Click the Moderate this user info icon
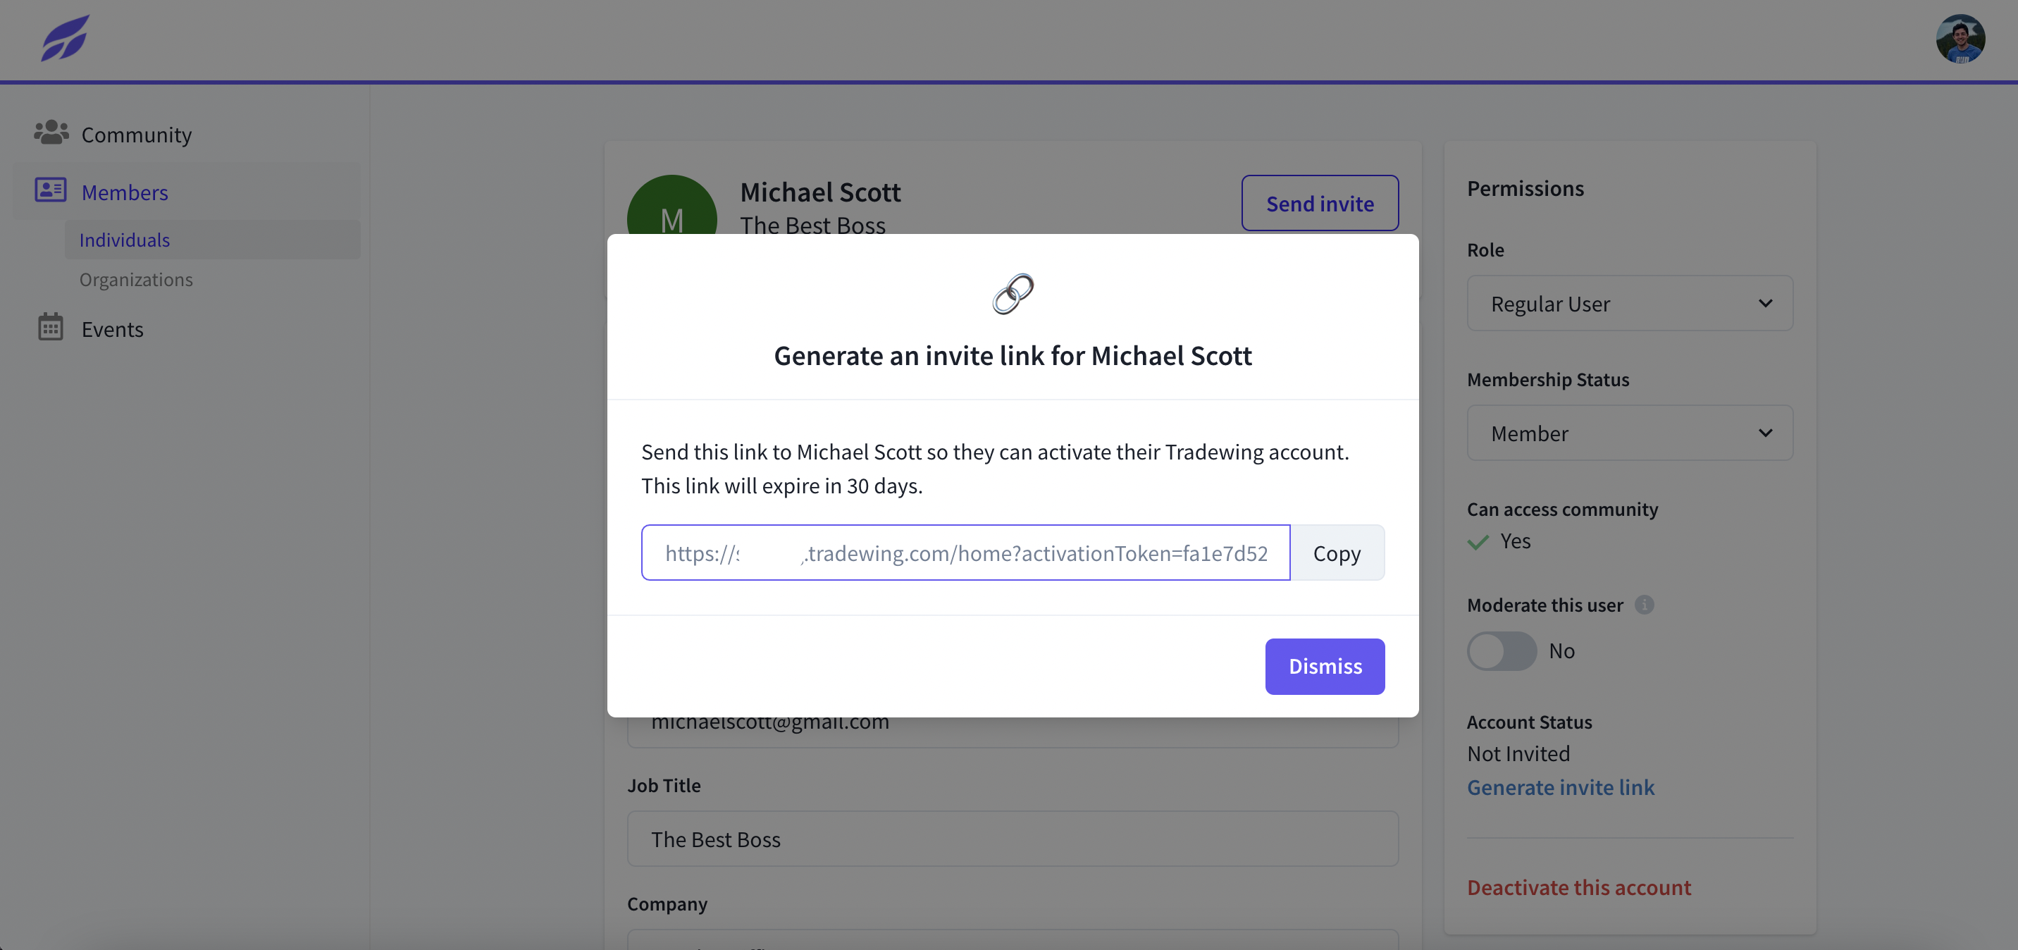The height and width of the screenshot is (950, 2018). [1644, 605]
